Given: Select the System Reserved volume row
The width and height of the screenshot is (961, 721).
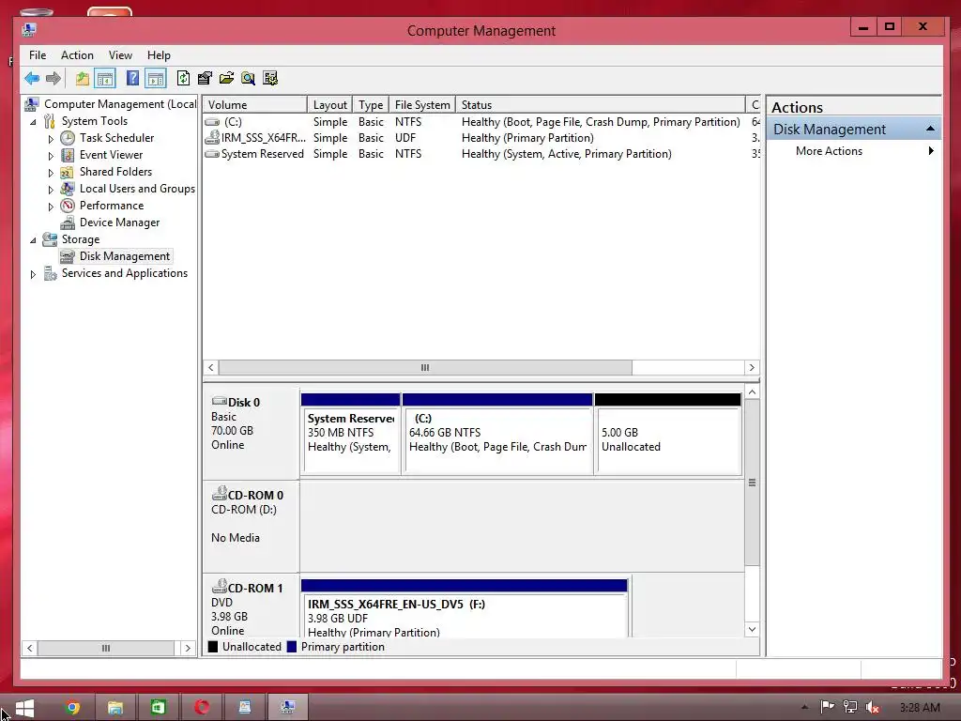Looking at the screenshot, I should [x=481, y=154].
